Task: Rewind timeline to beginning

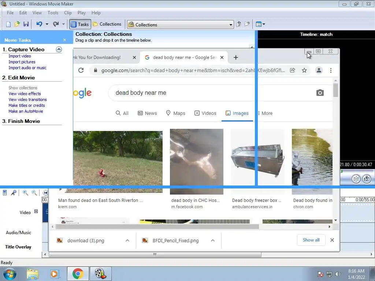Action: click(45, 192)
